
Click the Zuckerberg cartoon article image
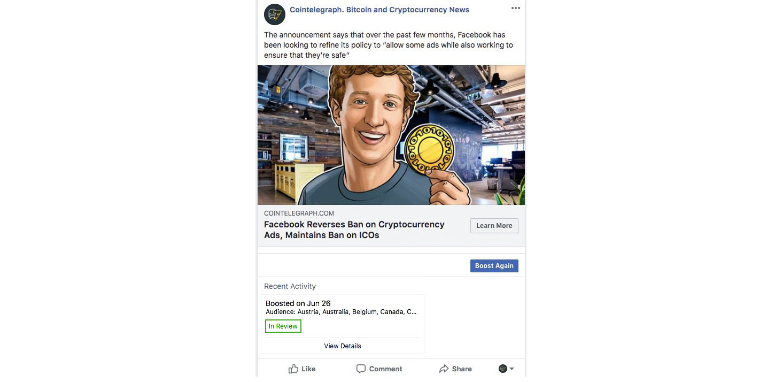tap(391, 135)
